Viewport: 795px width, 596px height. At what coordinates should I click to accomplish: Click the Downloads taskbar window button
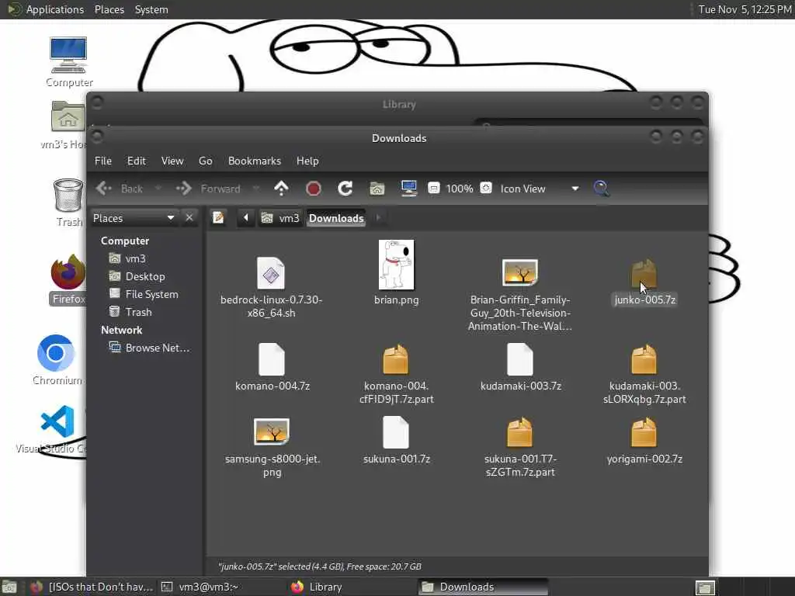click(483, 587)
